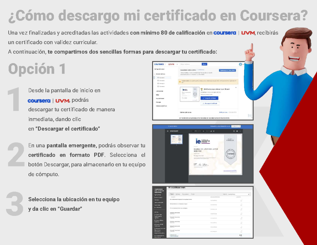Click the Descargar el certificado button
Screen dimensions: 317x245
(x=210, y=103)
